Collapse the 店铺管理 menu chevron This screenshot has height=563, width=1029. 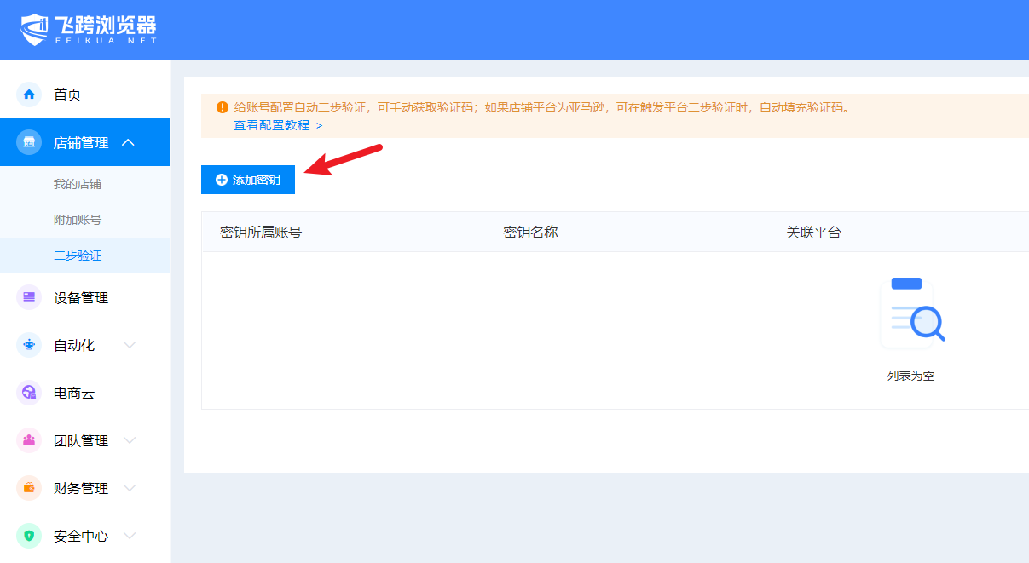click(x=129, y=142)
